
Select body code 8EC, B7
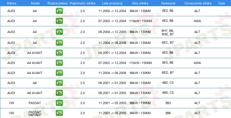click(x=168, y=42)
